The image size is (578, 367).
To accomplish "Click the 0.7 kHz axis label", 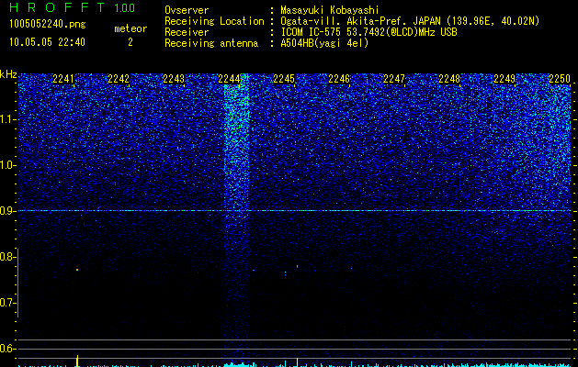I will point(7,303).
